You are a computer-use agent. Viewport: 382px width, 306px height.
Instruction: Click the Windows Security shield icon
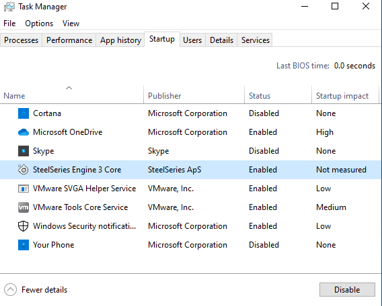click(24, 226)
